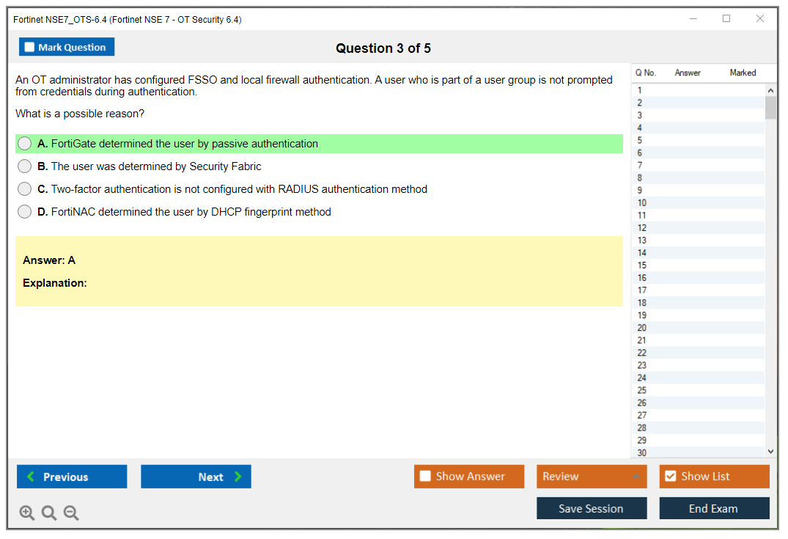Image resolution: width=788 pixels, height=539 pixels.
Task: Click the zoom in magnifier icon
Action: pos(26,513)
